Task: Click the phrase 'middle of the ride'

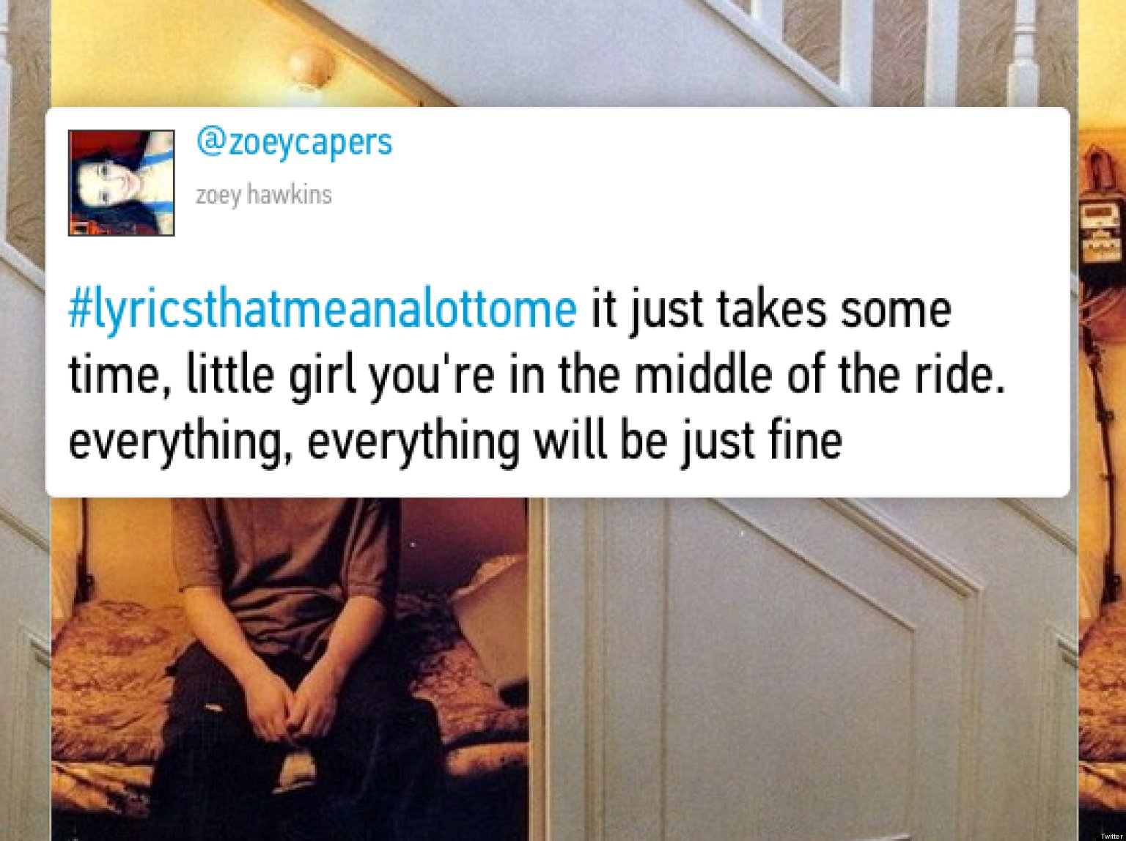Action: (817, 374)
